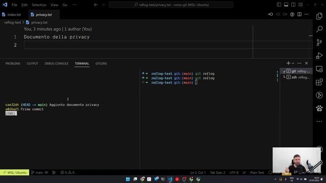Close the terminal panel
The height and width of the screenshot is (183, 326).
pos(307,63)
